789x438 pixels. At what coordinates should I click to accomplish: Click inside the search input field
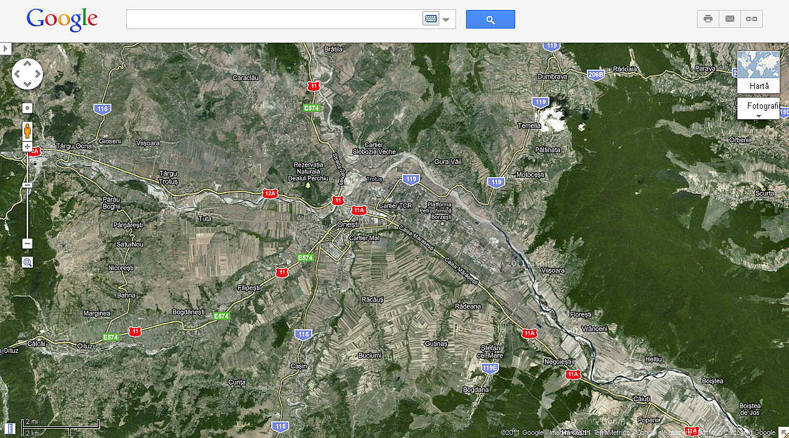[x=274, y=19]
